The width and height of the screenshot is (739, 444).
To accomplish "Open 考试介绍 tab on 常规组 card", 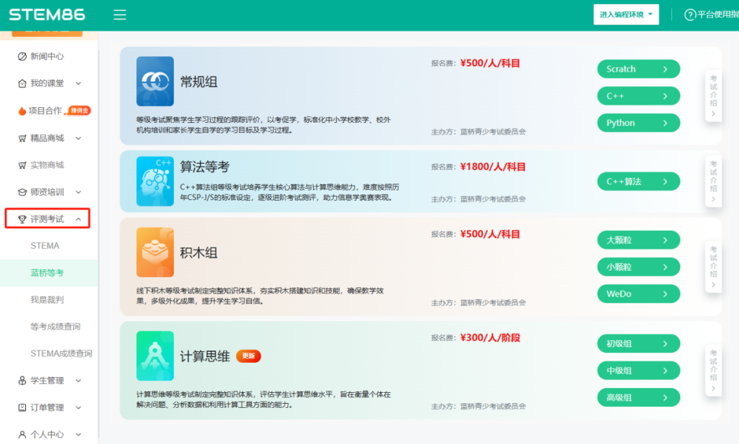I will pos(714,96).
